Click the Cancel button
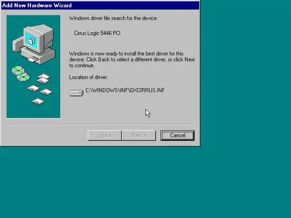Viewport: 291px width, 218px height. [x=177, y=135]
